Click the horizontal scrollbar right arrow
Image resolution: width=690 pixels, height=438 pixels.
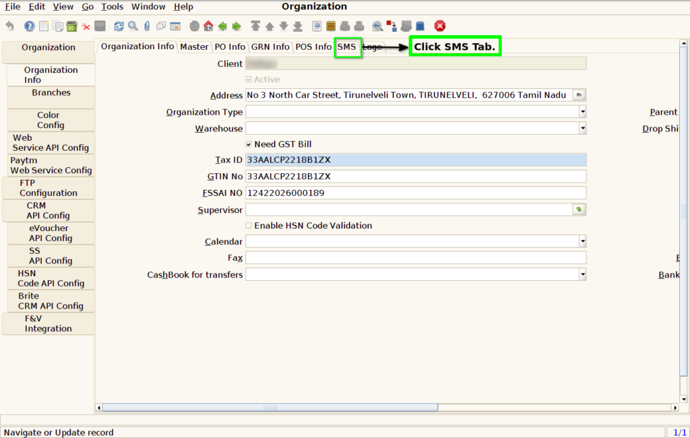(x=675, y=408)
